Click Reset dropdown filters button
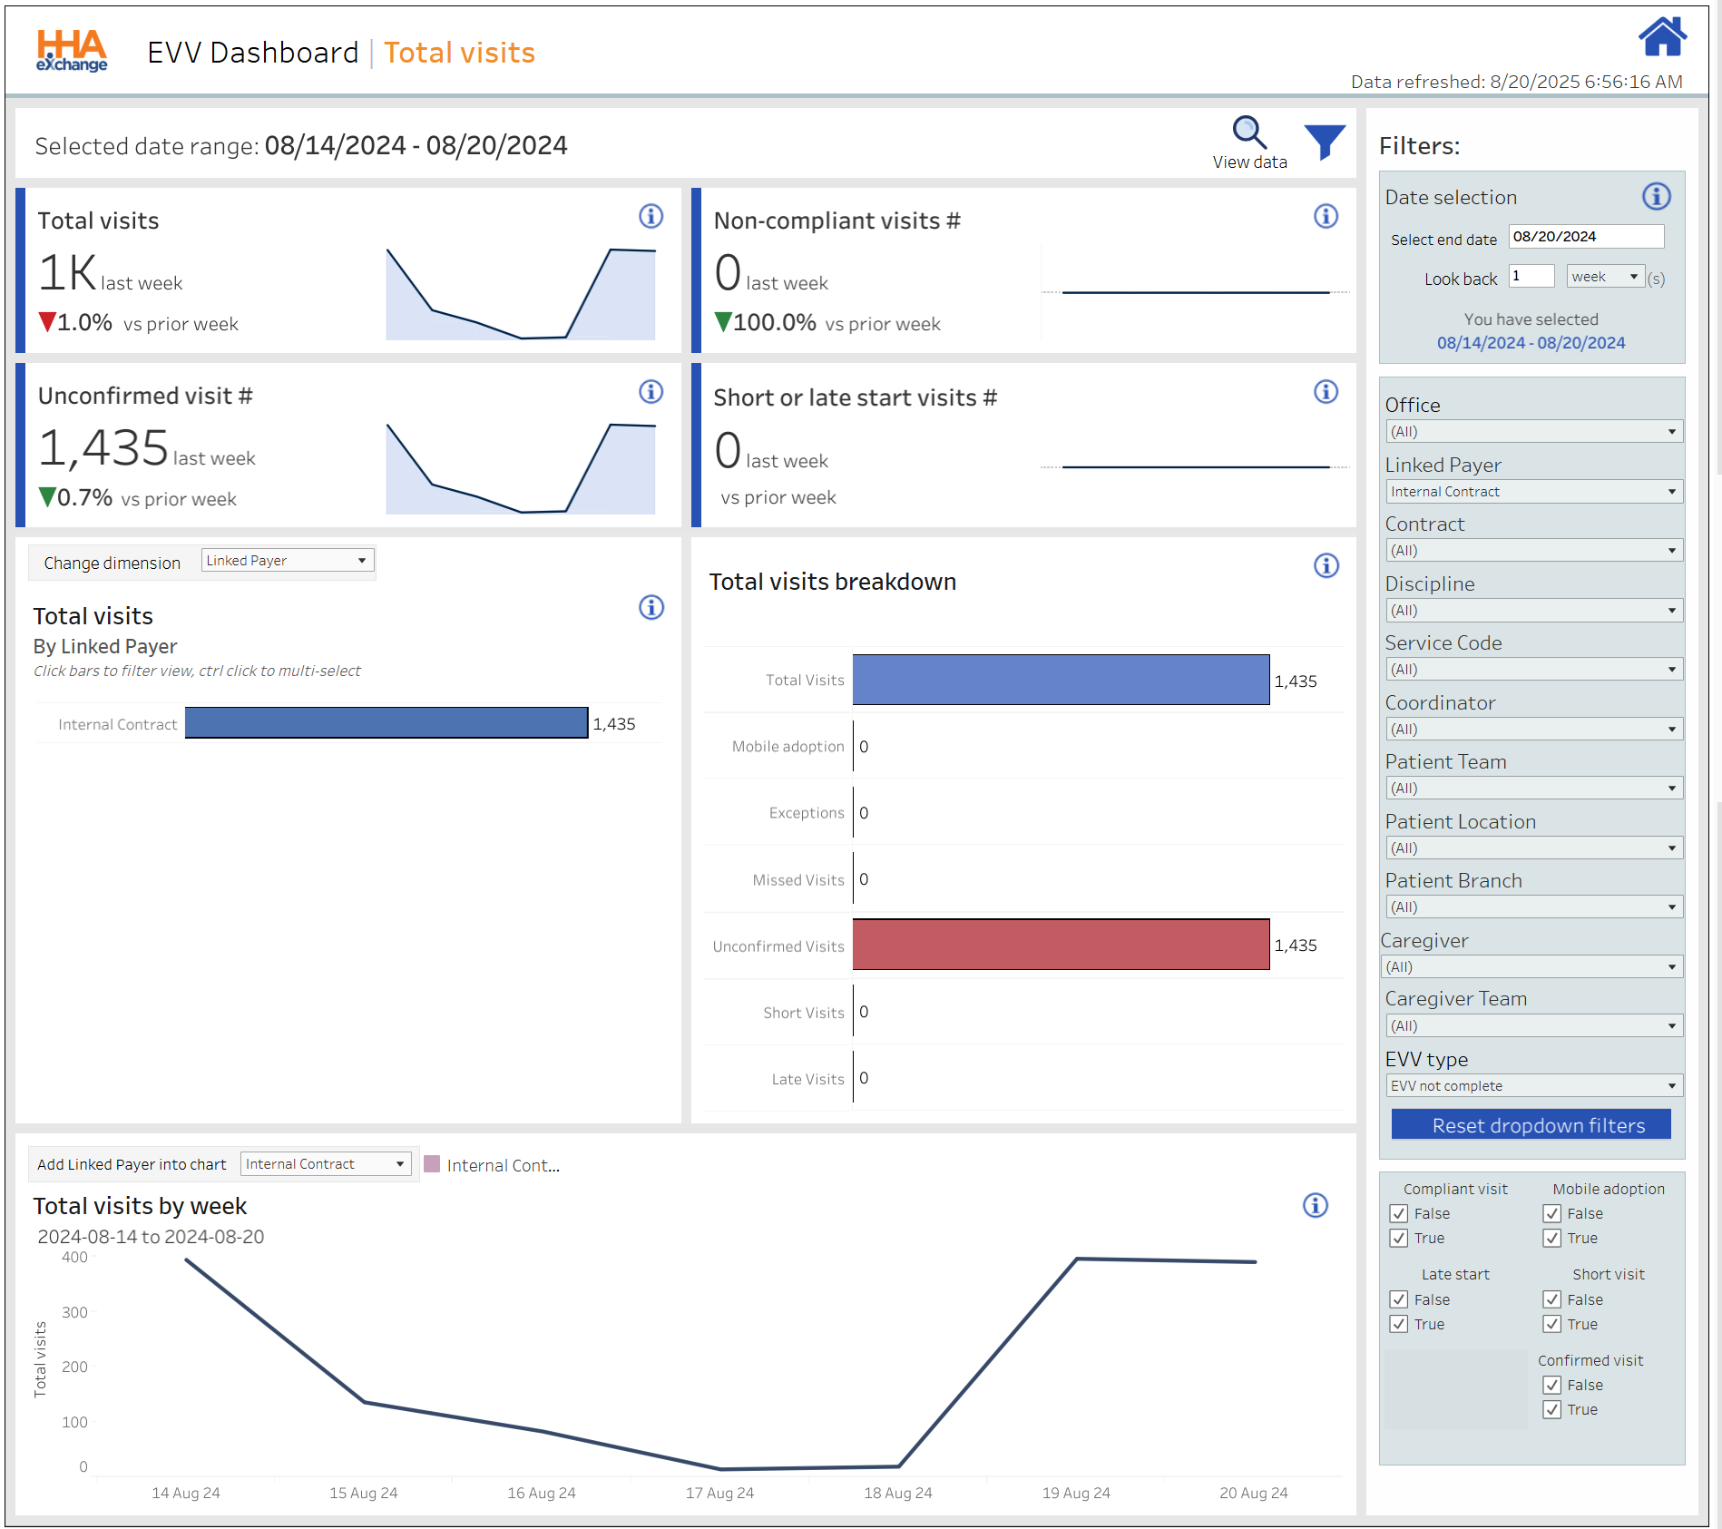 [1531, 1125]
